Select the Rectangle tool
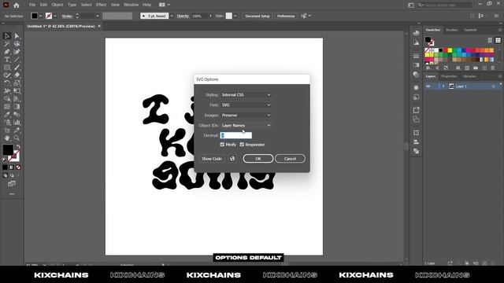This screenshot has width=504, height=283. [7, 68]
